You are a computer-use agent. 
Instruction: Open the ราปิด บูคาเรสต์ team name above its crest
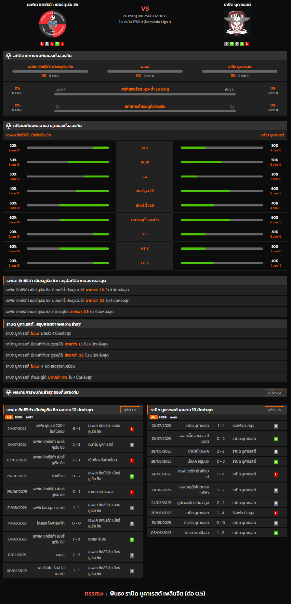(237, 5)
